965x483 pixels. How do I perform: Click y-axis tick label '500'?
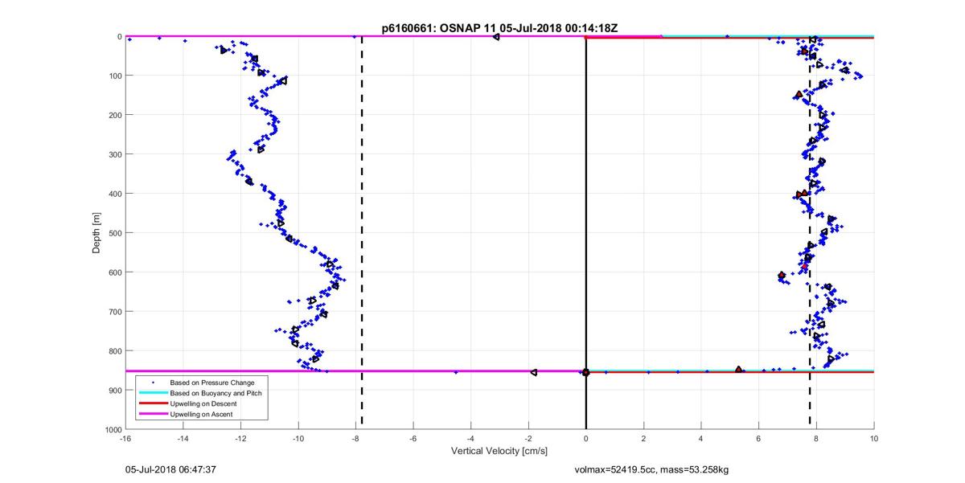(114, 233)
